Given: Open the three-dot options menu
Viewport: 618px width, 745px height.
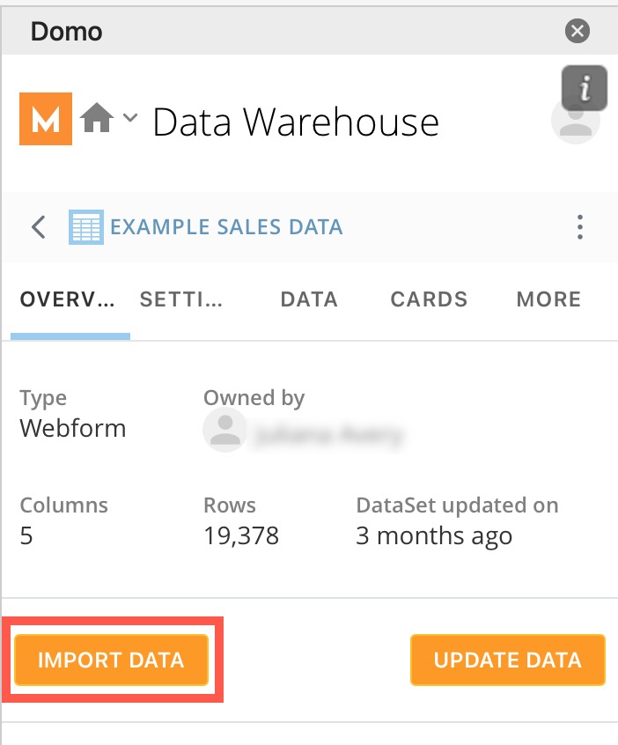Looking at the screenshot, I should tap(580, 226).
